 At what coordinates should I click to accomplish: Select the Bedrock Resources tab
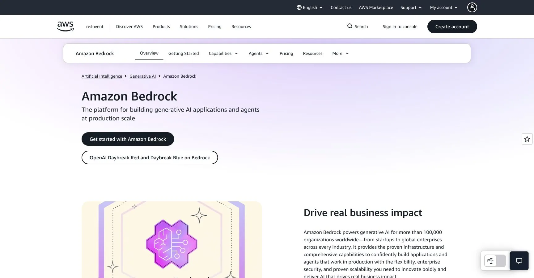point(313,53)
